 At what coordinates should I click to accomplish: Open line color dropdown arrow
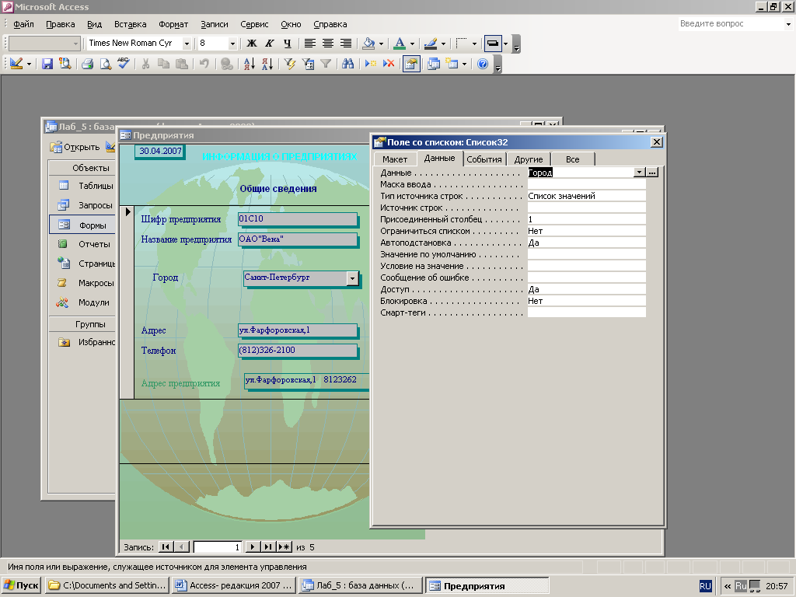[x=443, y=44]
